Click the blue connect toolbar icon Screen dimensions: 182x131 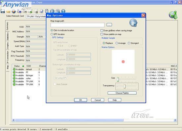tap(19, 12)
